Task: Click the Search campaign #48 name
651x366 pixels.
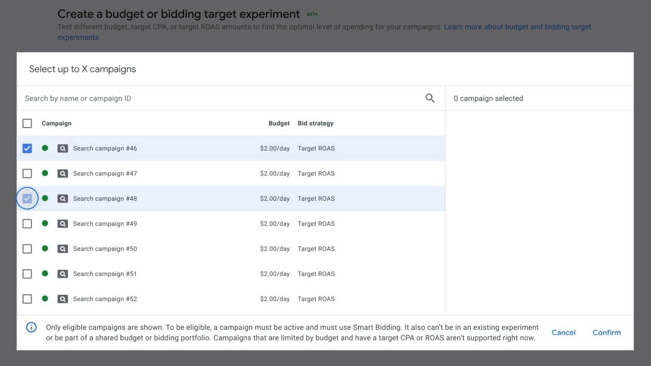Action: [105, 199]
